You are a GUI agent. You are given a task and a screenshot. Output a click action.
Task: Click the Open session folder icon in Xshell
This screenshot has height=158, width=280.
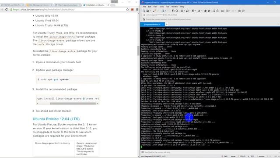tap(148, 11)
